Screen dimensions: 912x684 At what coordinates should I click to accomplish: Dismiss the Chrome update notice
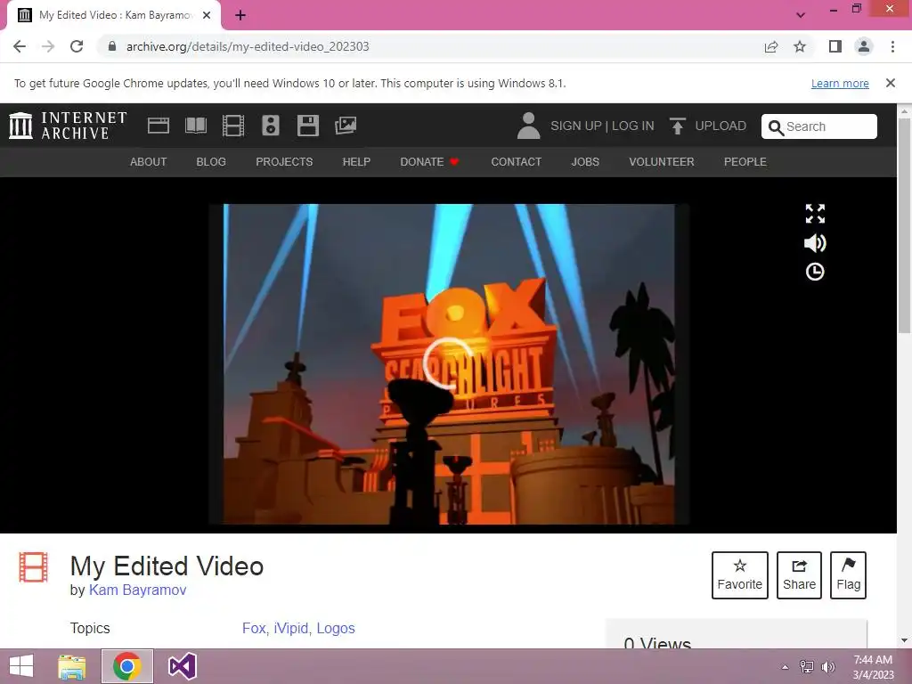tap(891, 83)
